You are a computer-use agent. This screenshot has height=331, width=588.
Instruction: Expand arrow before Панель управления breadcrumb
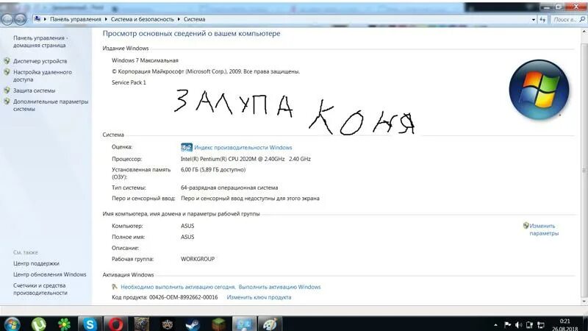coord(45,19)
